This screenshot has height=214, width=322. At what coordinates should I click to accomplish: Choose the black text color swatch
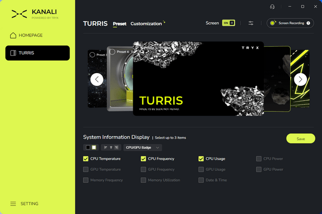point(88,147)
